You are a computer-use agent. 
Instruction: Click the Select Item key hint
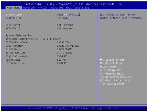pos(111,63)
